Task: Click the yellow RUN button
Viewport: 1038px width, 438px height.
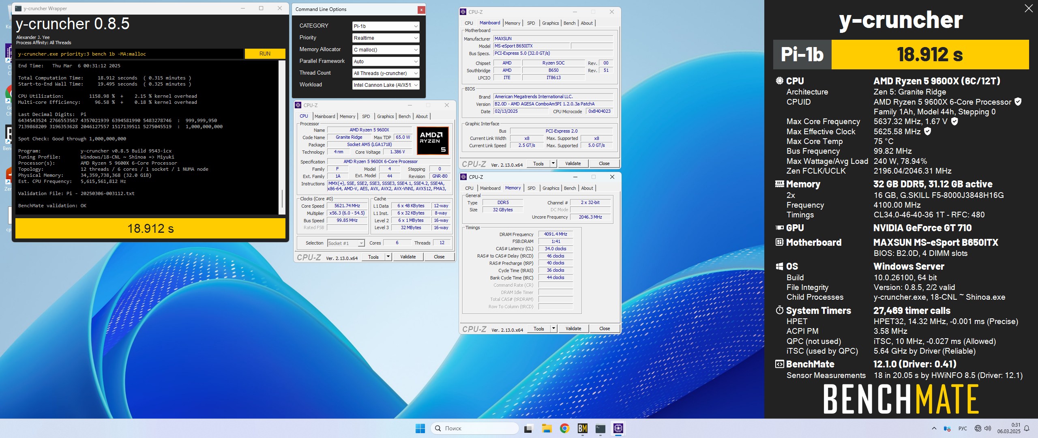Action: tap(265, 54)
